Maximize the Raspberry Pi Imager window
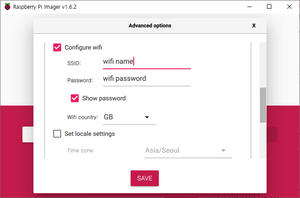Screen dimensions: 300x198 (x=269, y=7)
